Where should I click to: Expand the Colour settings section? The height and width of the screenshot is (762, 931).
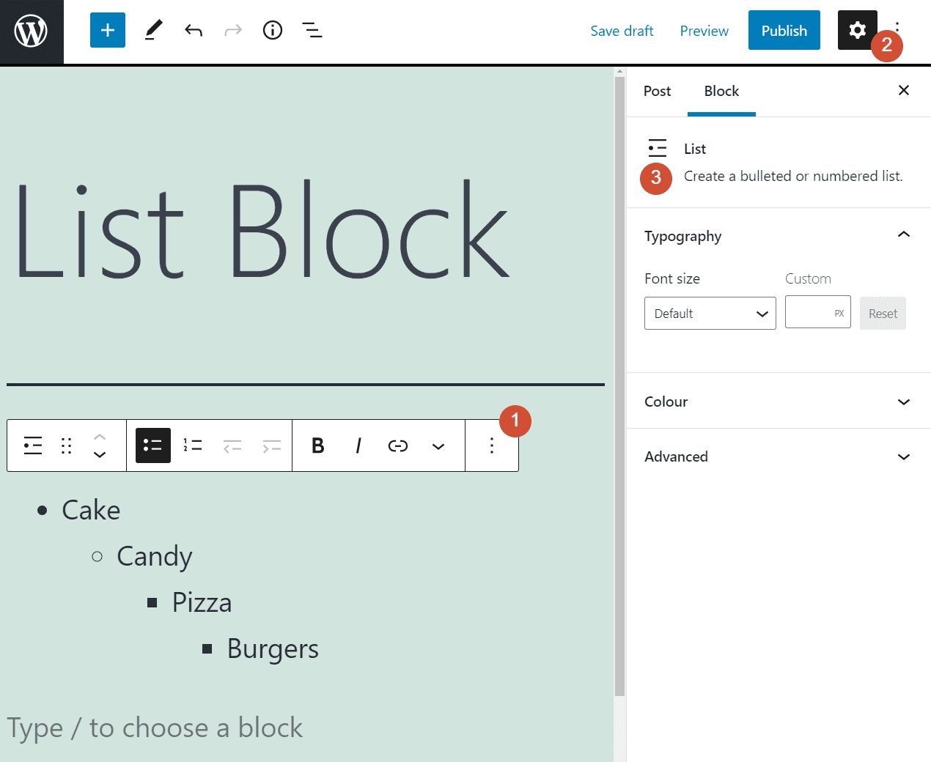point(779,401)
